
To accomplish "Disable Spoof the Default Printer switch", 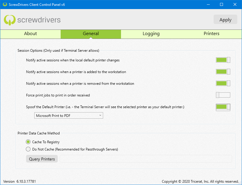I will pos(223,107).
